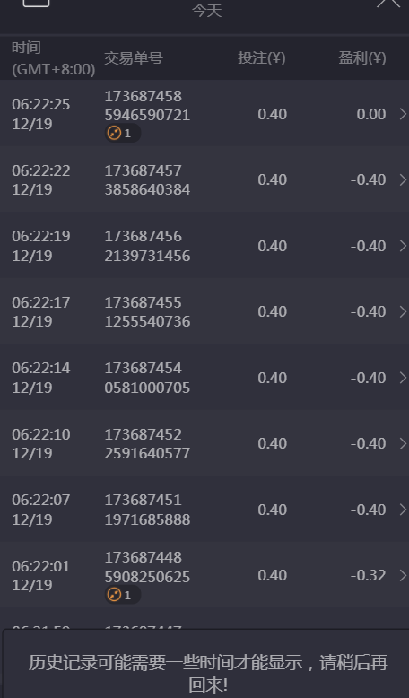Click arrow icon on 06:22:14 row
This screenshot has height=698, width=409.
click(x=403, y=378)
